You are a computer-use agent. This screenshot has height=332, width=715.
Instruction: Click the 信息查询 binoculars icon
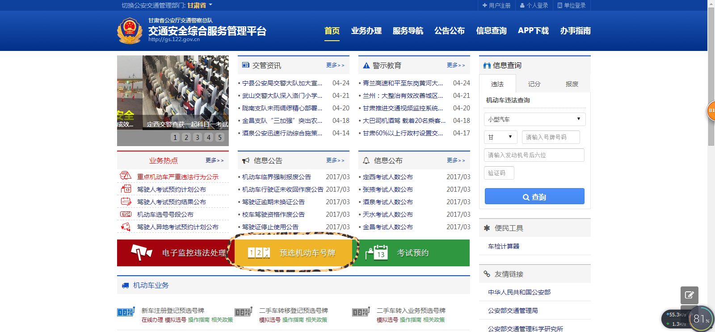click(487, 65)
